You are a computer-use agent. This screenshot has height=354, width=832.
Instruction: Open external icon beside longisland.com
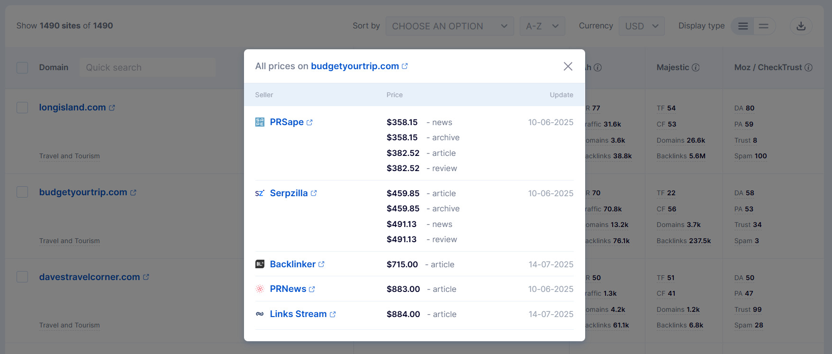112,108
